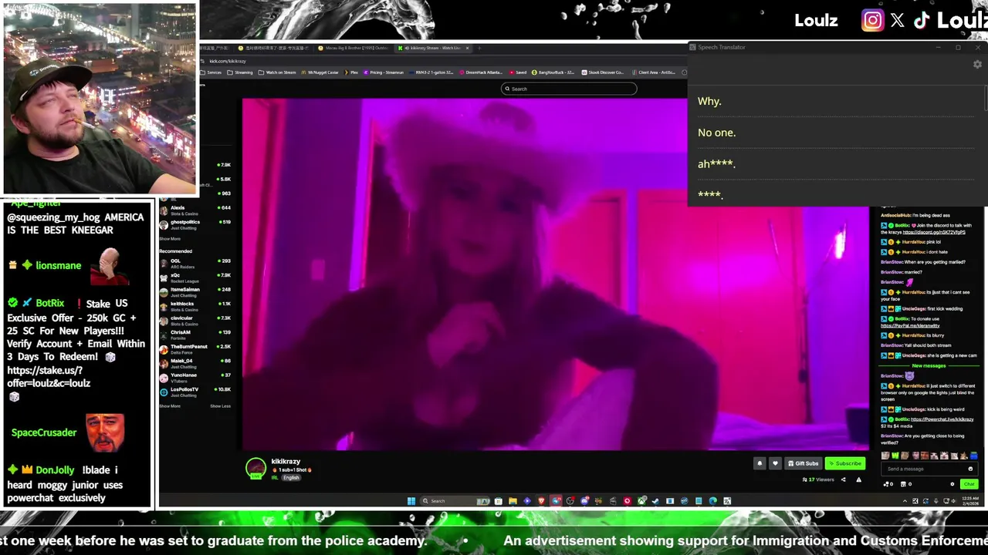Open a new browser tab
Screen dimensions: 988x555
(x=479, y=48)
